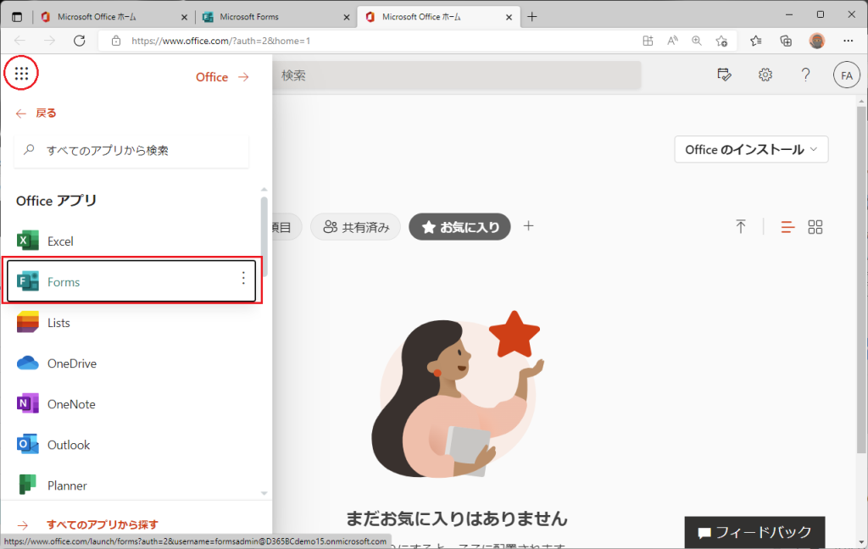Close the active Microsoft Office home tab
Image resolution: width=868 pixels, height=549 pixels.
(509, 17)
